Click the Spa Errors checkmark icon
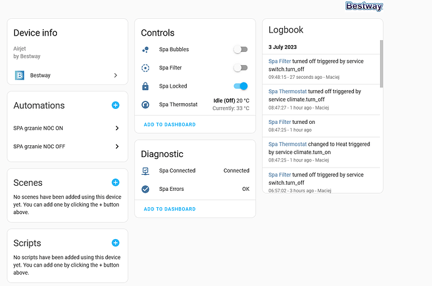The height and width of the screenshot is (286, 432). click(145, 189)
